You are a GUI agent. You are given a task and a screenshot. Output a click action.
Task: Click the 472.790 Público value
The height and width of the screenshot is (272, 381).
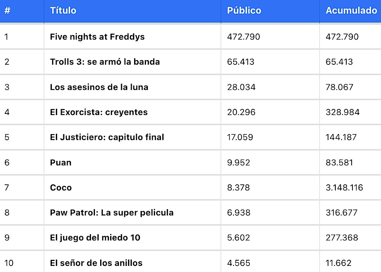coord(243,37)
